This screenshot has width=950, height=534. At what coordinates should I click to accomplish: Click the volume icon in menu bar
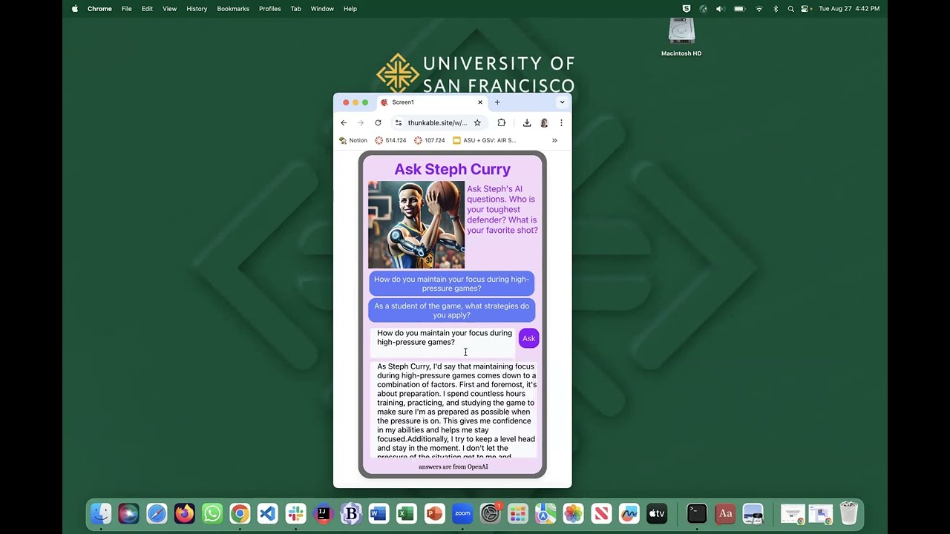click(x=719, y=9)
